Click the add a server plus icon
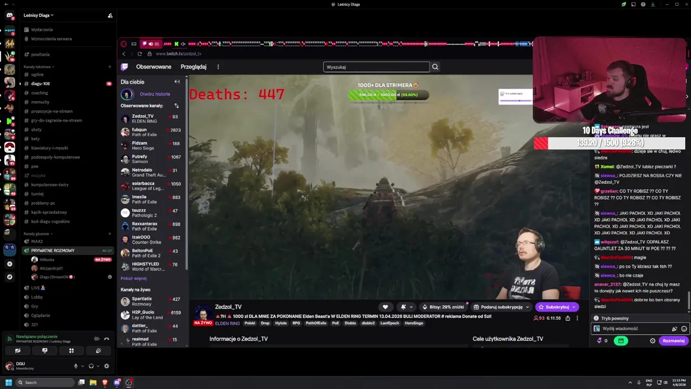 click(x=9, y=264)
